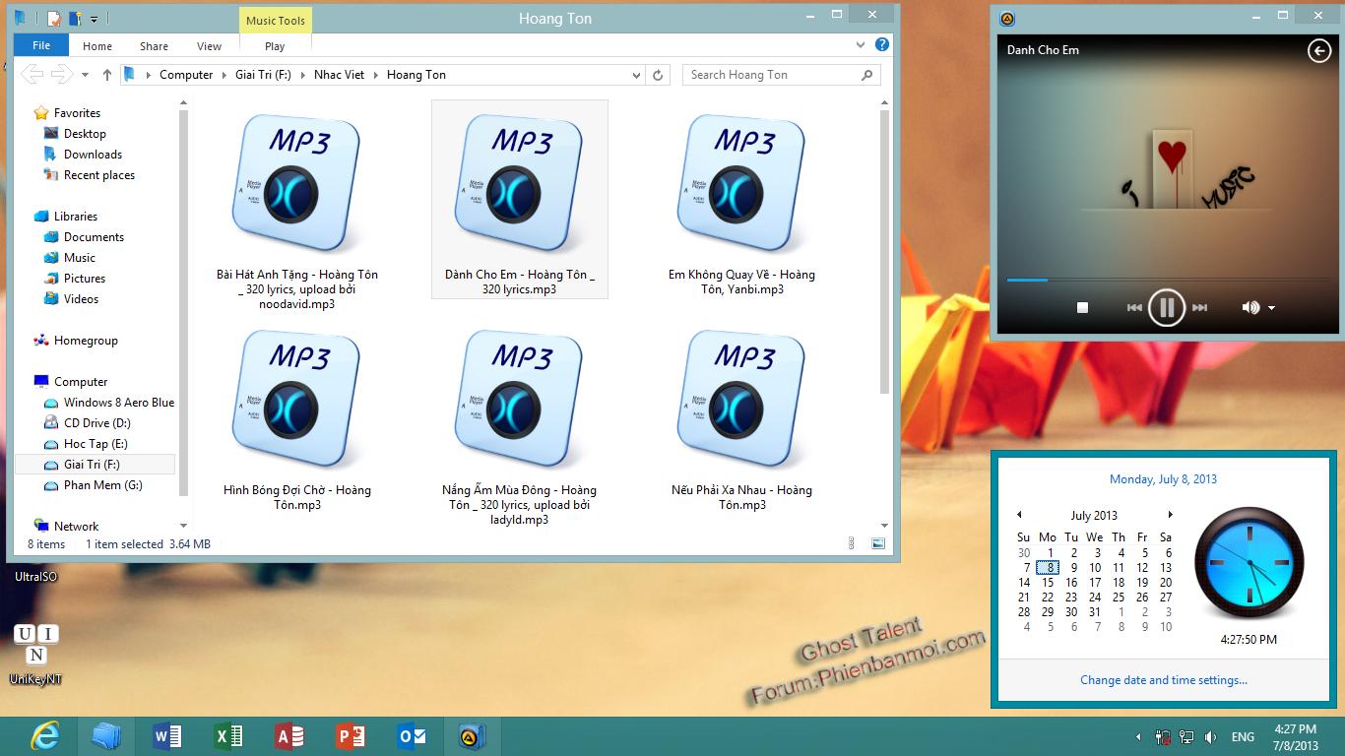Advance the calendar to next month

pos(1170,515)
